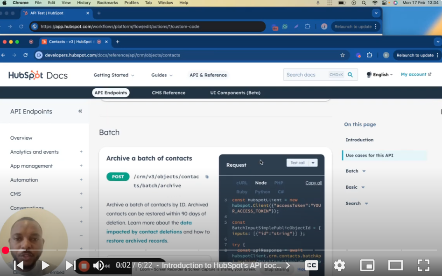This screenshot has height=276, width=442.
Task: Seek on the video progress bar
Action: click(x=221, y=250)
